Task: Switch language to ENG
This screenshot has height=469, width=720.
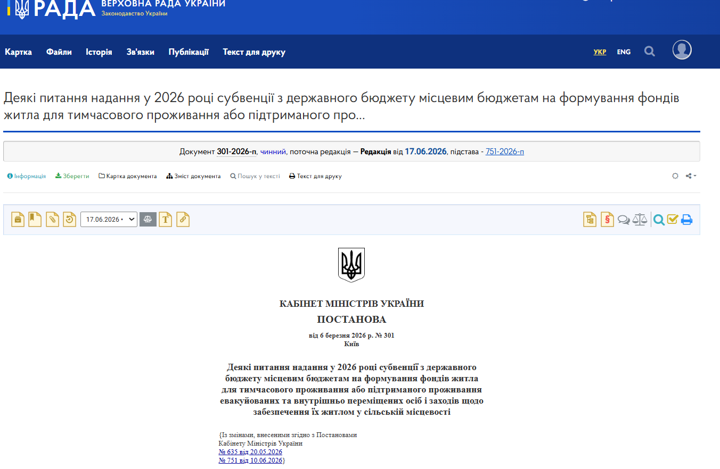Action: click(x=624, y=52)
